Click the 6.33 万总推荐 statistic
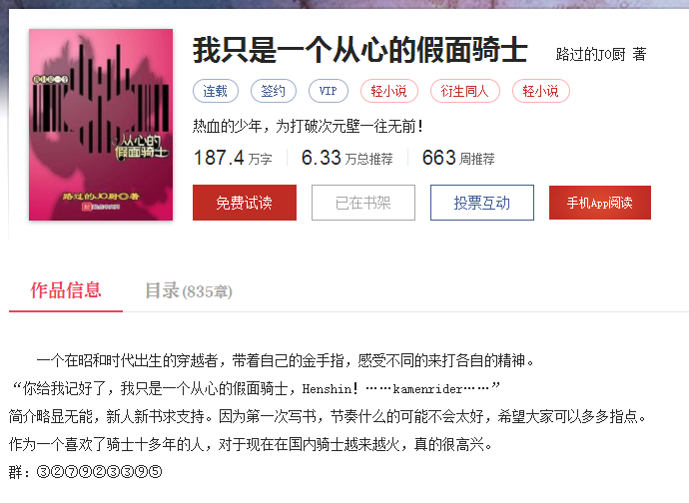 [347, 158]
